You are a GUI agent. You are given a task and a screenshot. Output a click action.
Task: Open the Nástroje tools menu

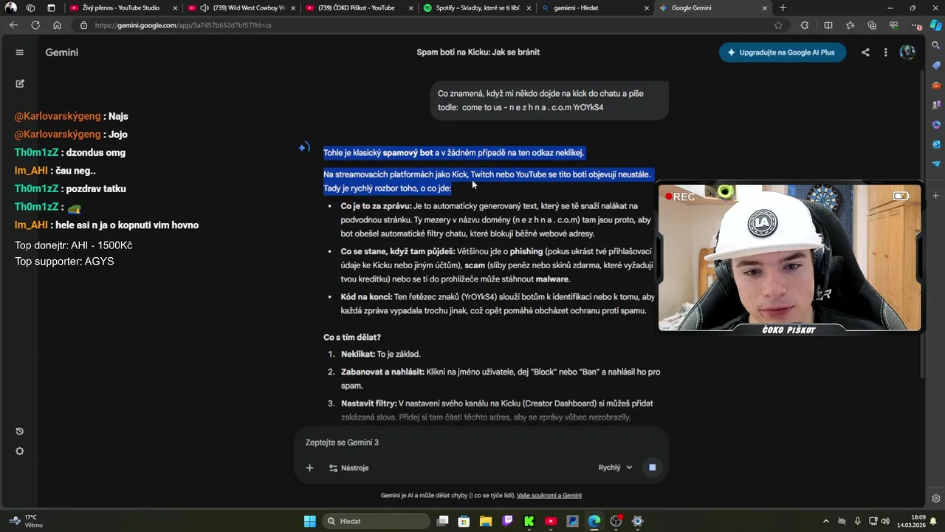point(348,468)
